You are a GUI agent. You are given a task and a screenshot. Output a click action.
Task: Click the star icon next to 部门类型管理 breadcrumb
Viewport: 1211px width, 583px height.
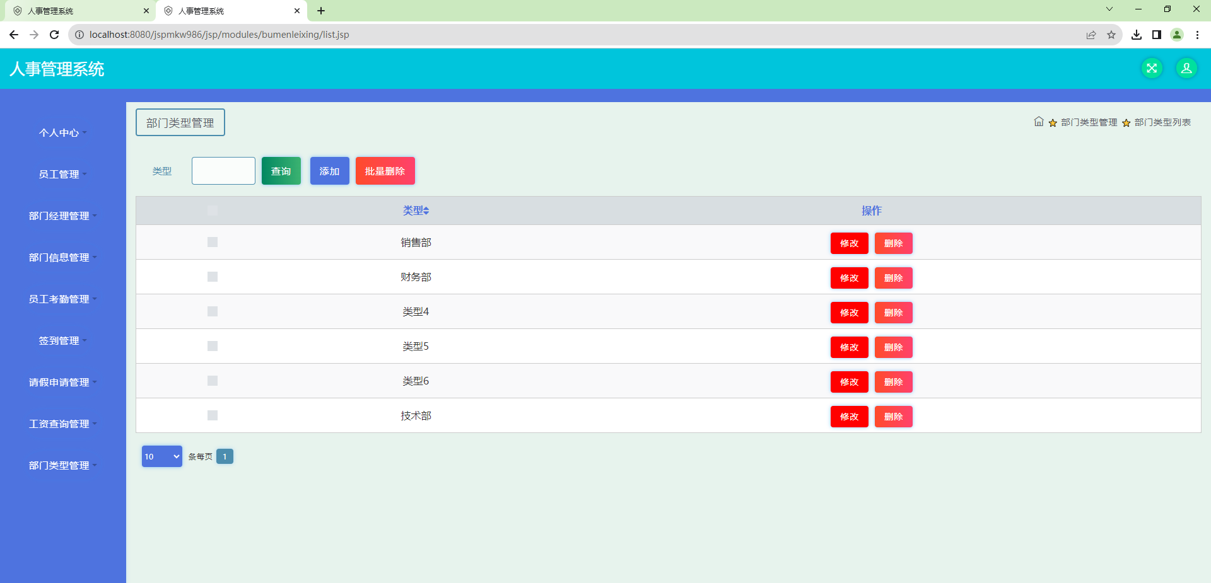(x=1052, y=123)
